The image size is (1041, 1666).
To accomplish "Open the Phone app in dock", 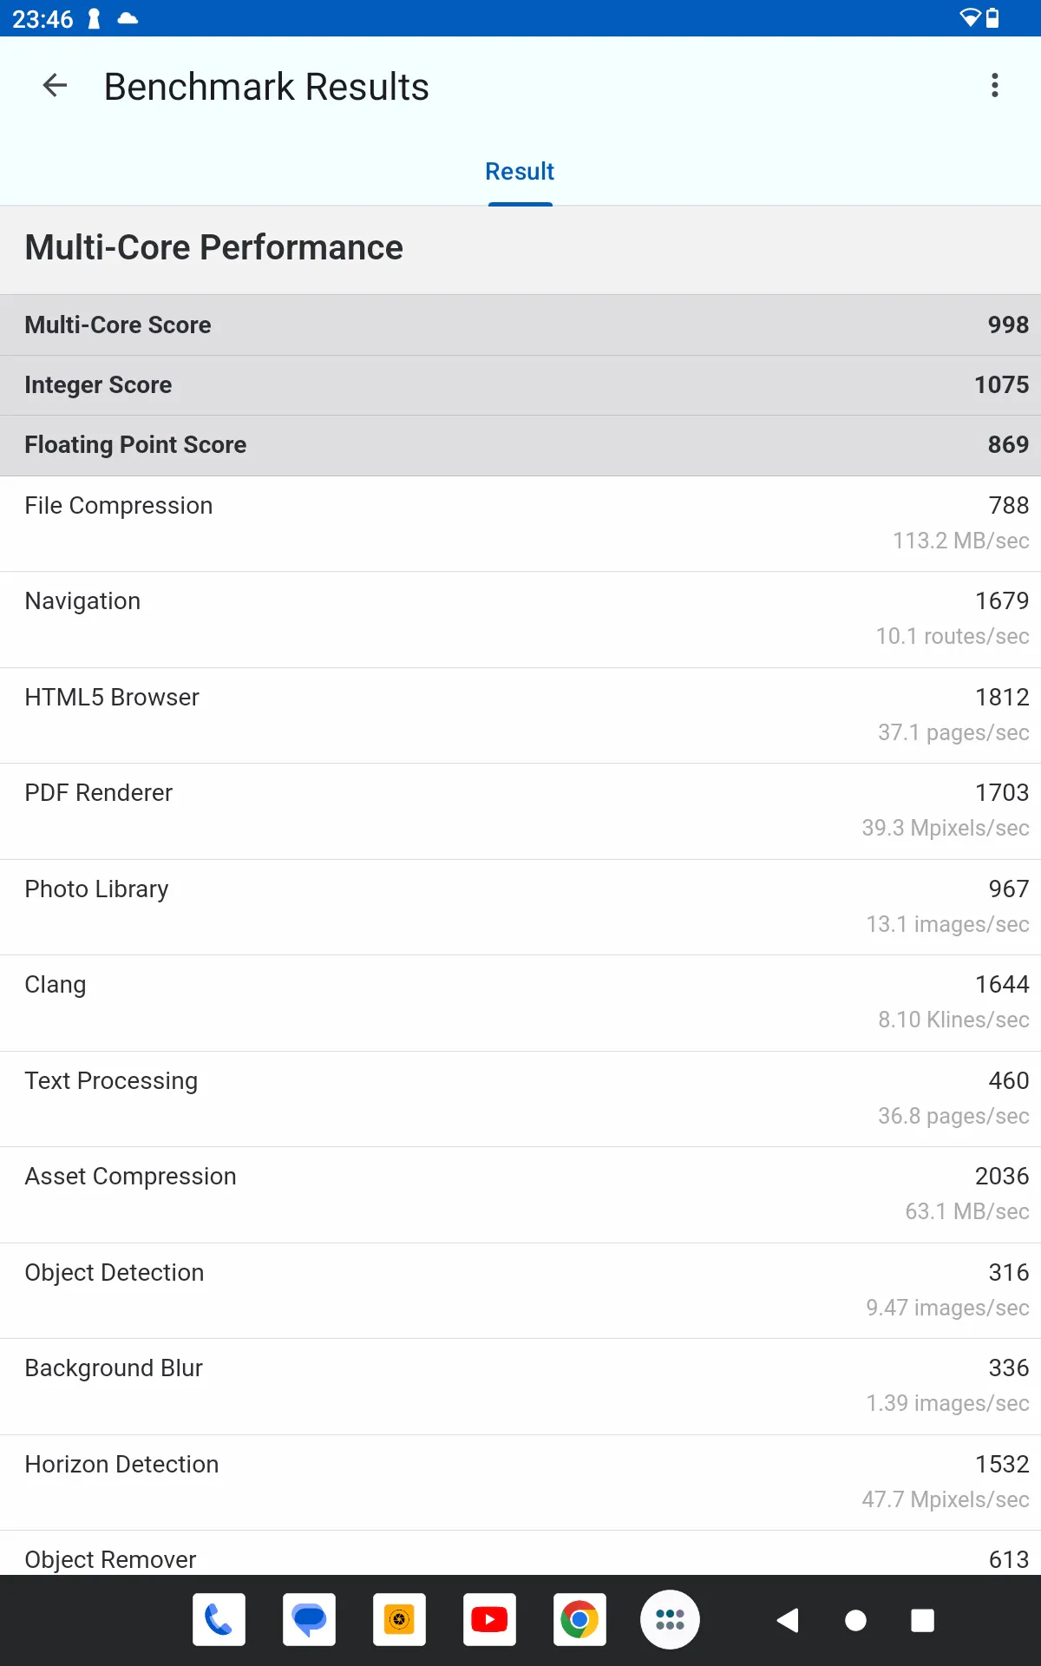I will (219, 1619).
